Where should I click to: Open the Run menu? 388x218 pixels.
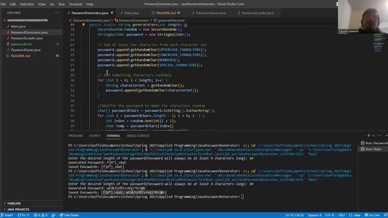click(x=62, y=4)
